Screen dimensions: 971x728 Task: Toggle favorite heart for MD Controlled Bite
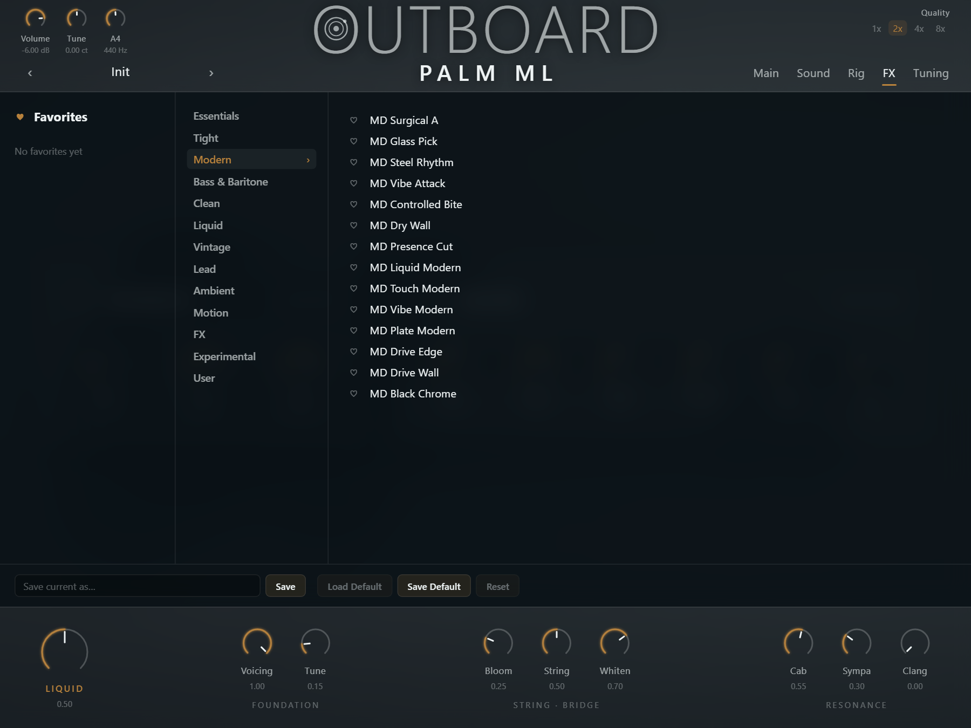[354, 204]
